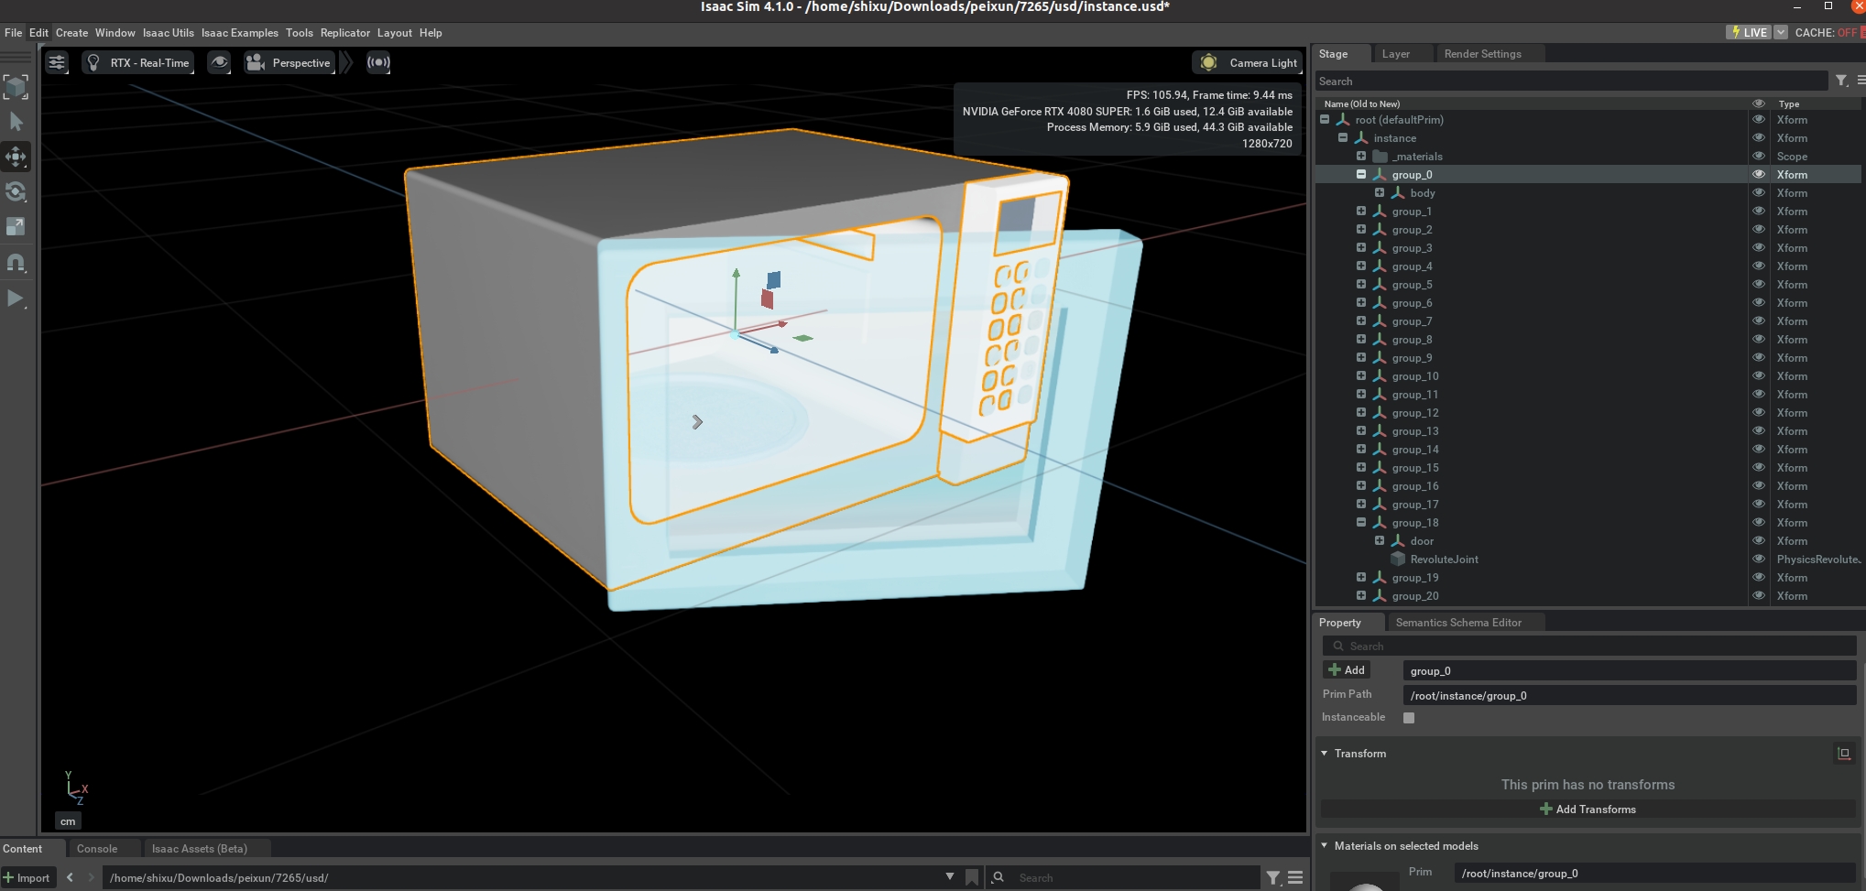Switch to the Layer tab
1866x891 pixels.
tap(1396, 53)
